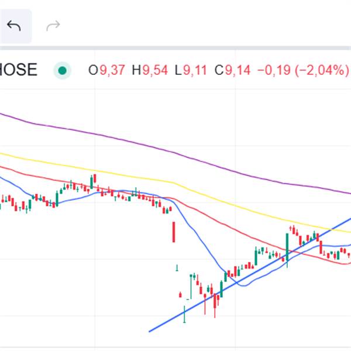The height and width of the screenshot is (351, 351).
Task: Click the greyed-out redo arrow
Action: [53, 26]
